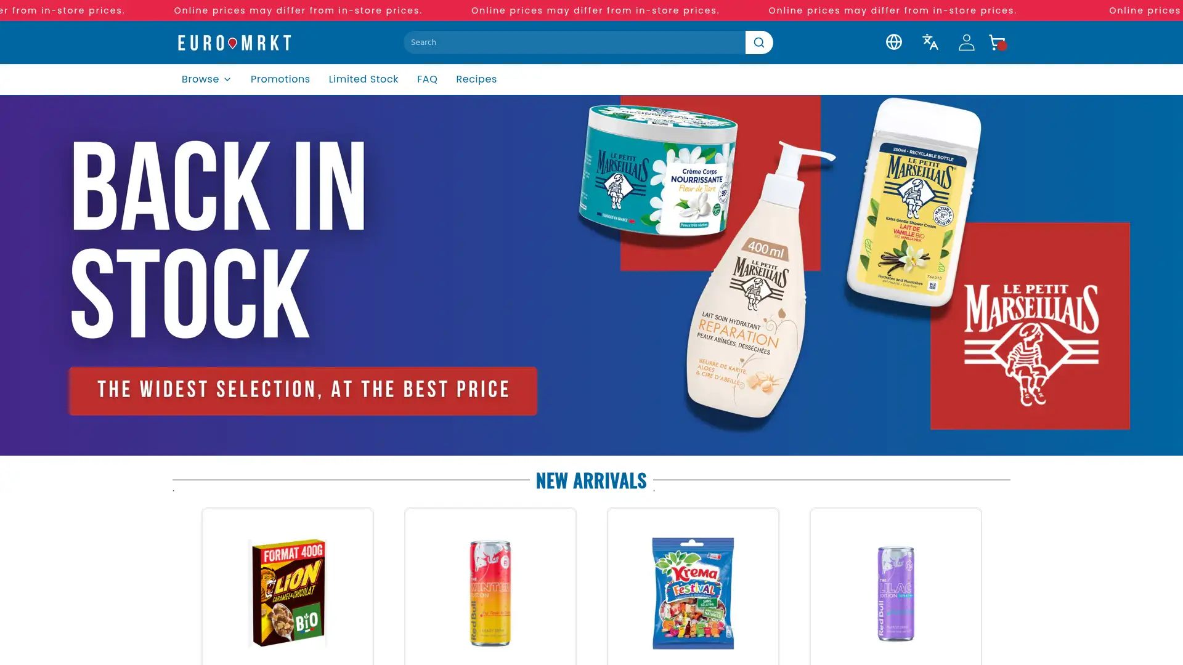The height and width of the screenshot is (665, 1183).
Task: Click the magnifier search button
Action: click(758, 42)
